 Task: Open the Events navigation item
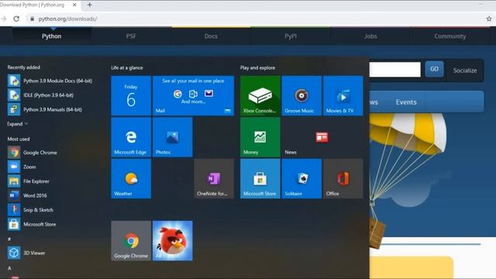(406, 102)
